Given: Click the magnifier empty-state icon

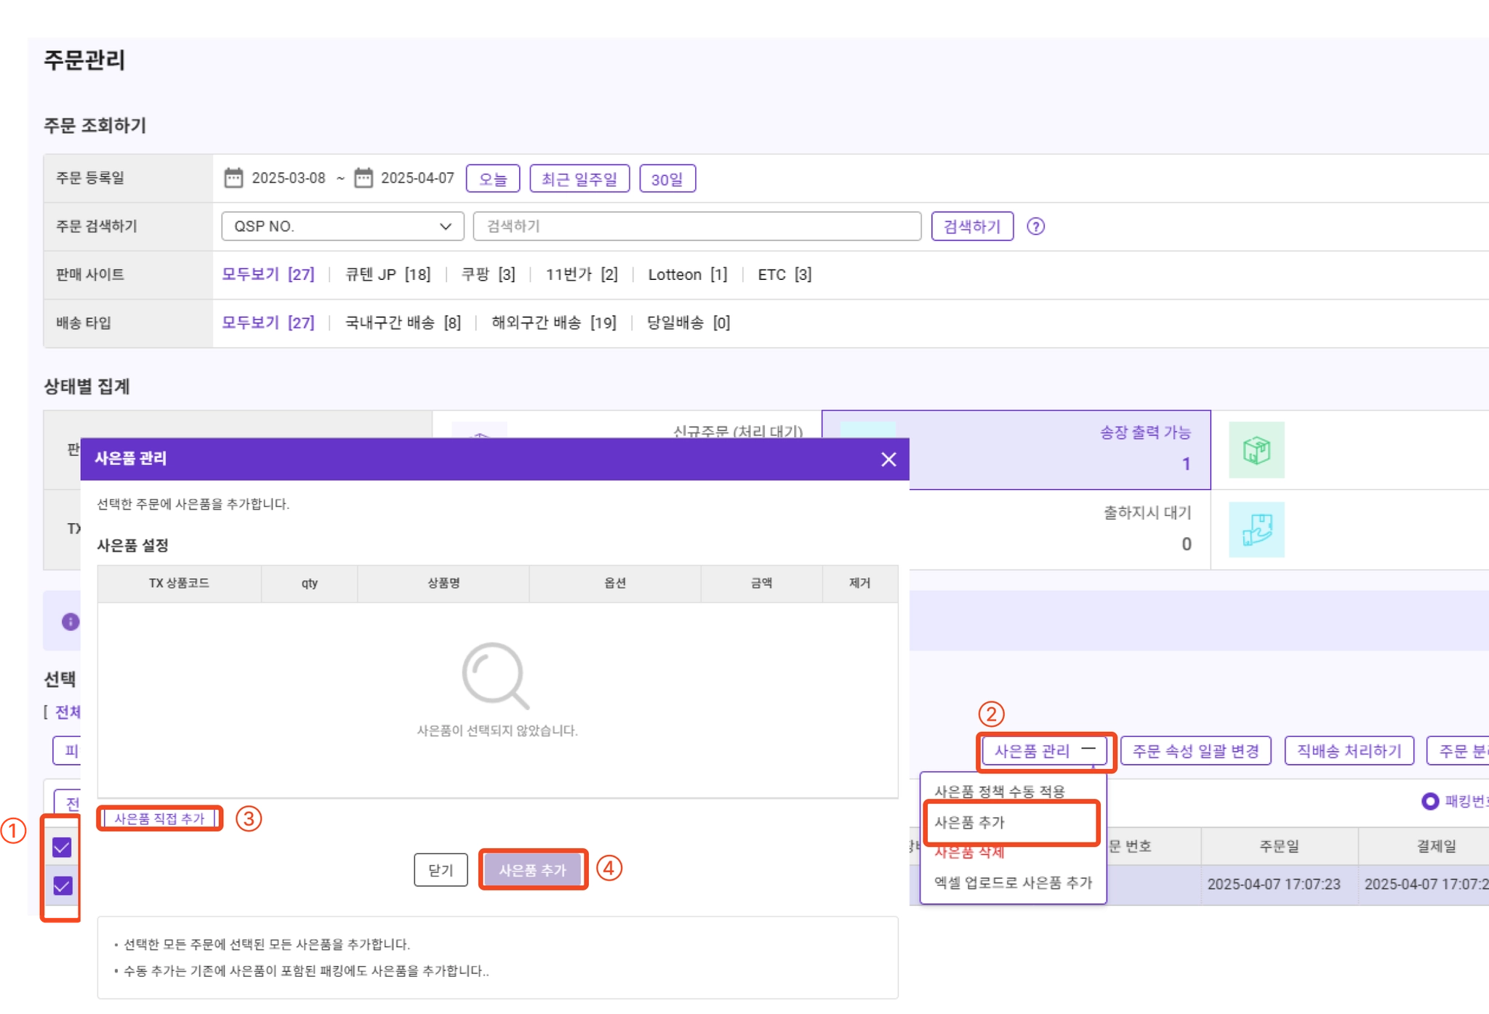Looking at the screenshot, I should [495, 675].
